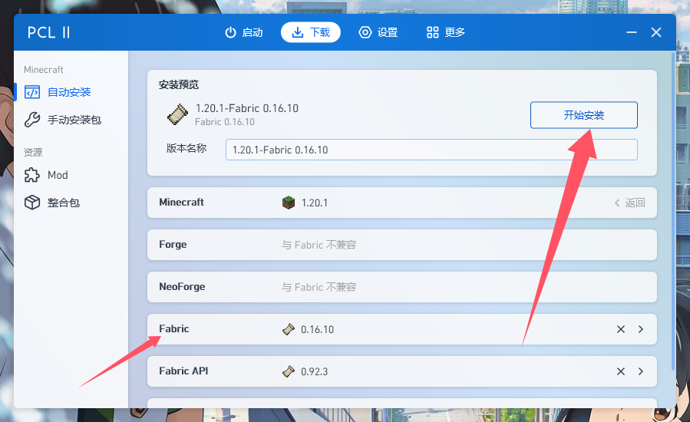Screen dimensions: 690x422
Task: Edit the 版本名称 version name field
Action: (x=431, y=150)
